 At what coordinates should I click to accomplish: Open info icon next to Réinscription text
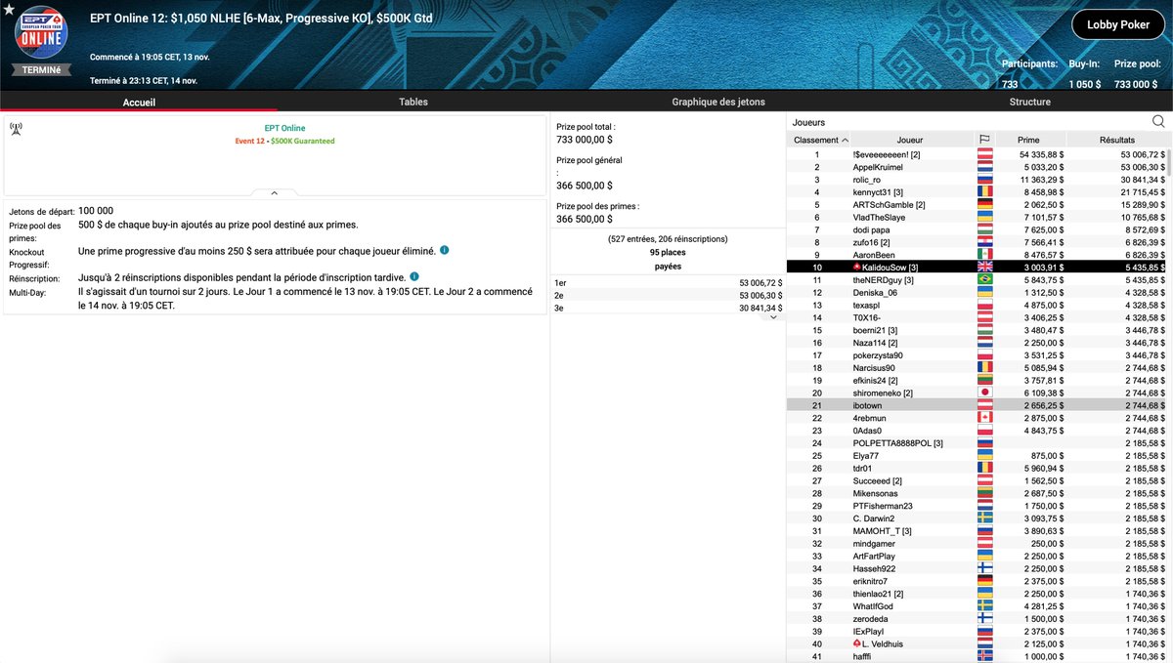413,277
